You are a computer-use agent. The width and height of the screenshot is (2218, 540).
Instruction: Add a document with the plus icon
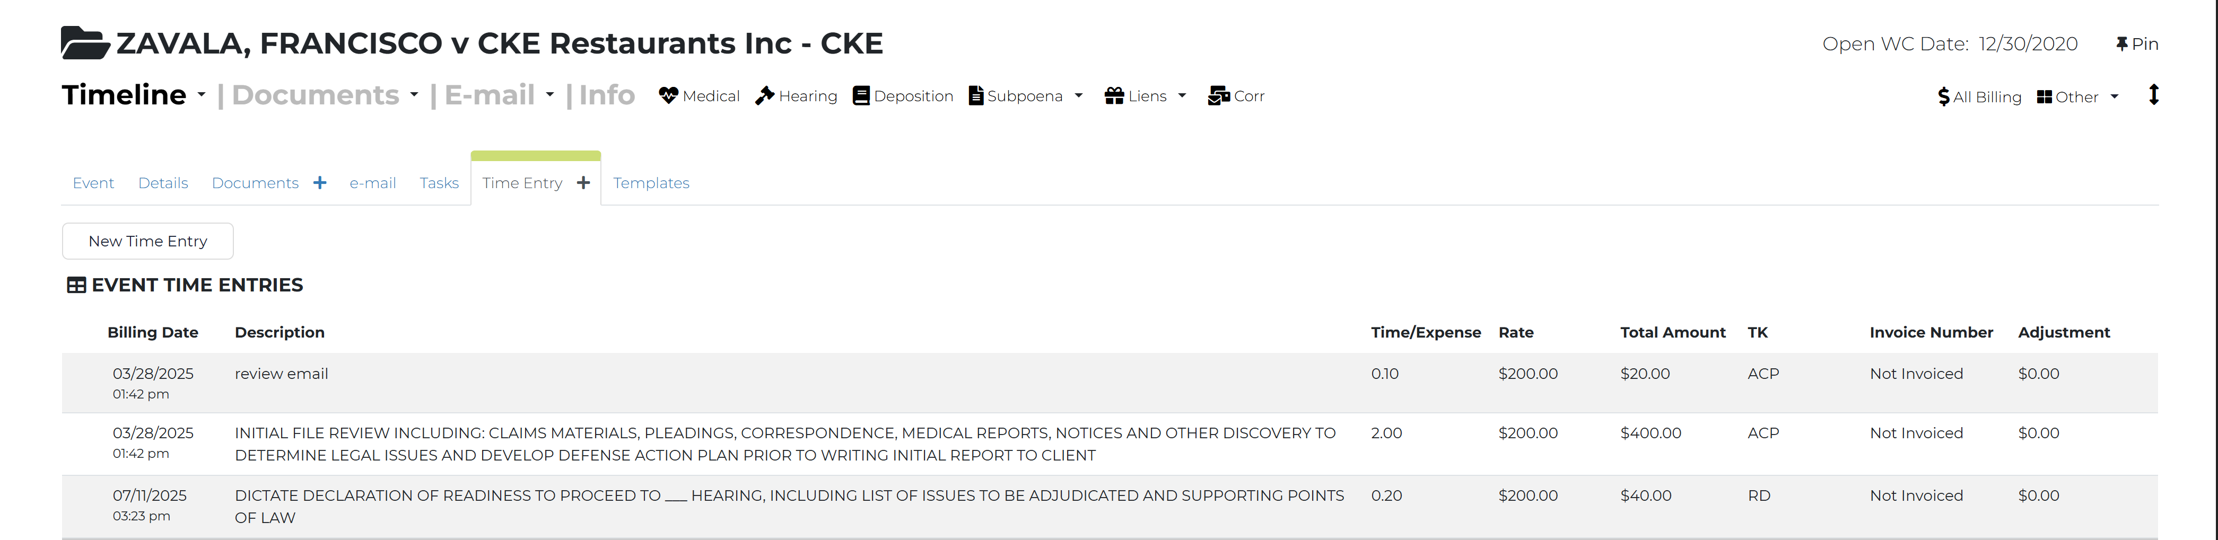click(320, 183)
